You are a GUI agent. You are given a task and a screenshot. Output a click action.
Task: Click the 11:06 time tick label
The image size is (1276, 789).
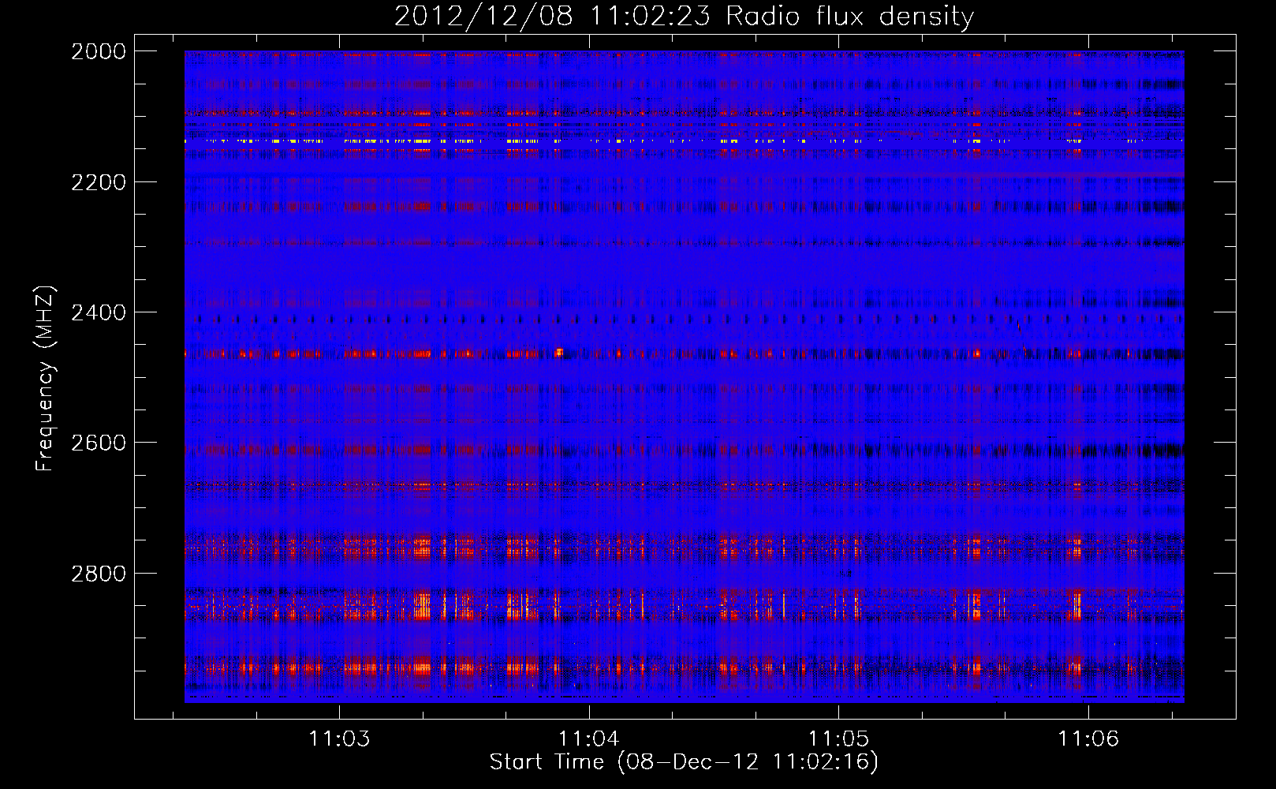point(1088,739)
